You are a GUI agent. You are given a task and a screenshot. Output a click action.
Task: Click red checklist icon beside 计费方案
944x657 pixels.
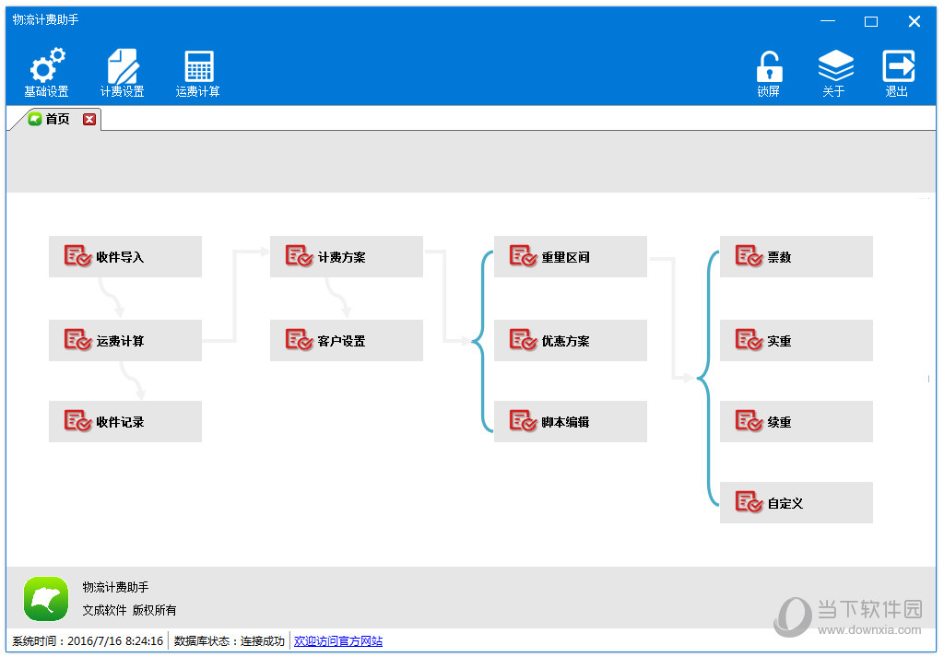[300, 255]
